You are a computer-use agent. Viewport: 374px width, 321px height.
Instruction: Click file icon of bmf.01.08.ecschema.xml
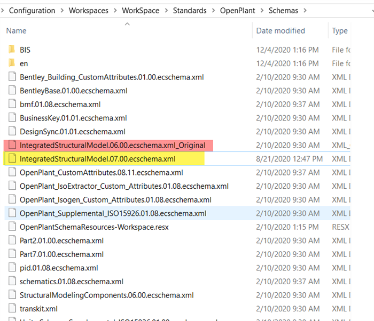click(12, 104)
